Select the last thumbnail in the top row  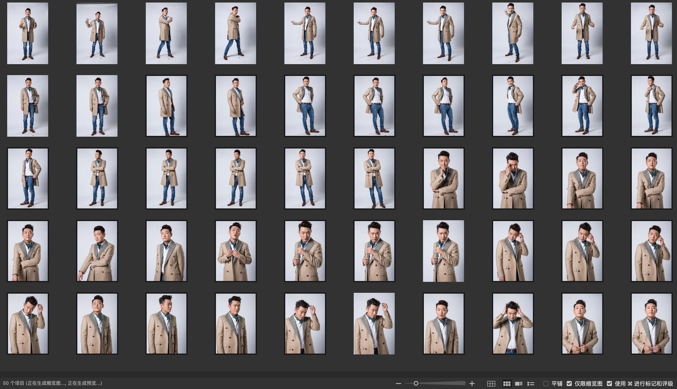pos(651,33)
